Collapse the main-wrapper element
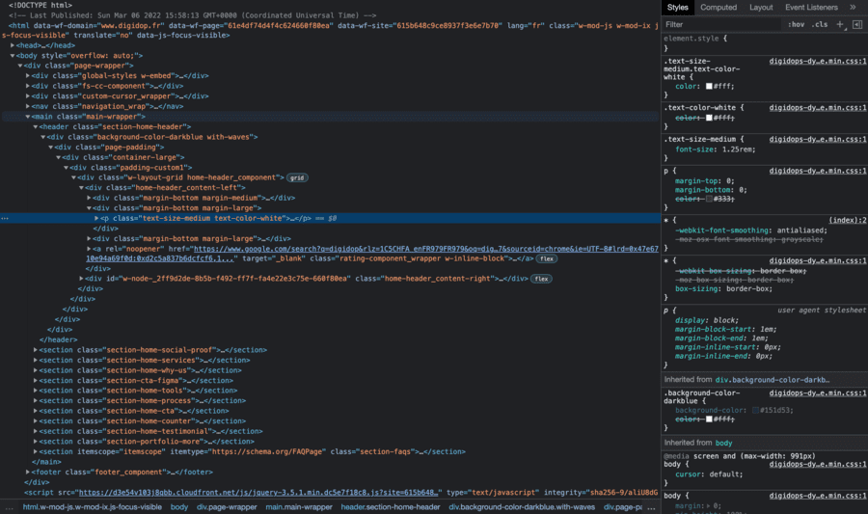Viewport: 868px width, 514px height. (x=28, y=117)
